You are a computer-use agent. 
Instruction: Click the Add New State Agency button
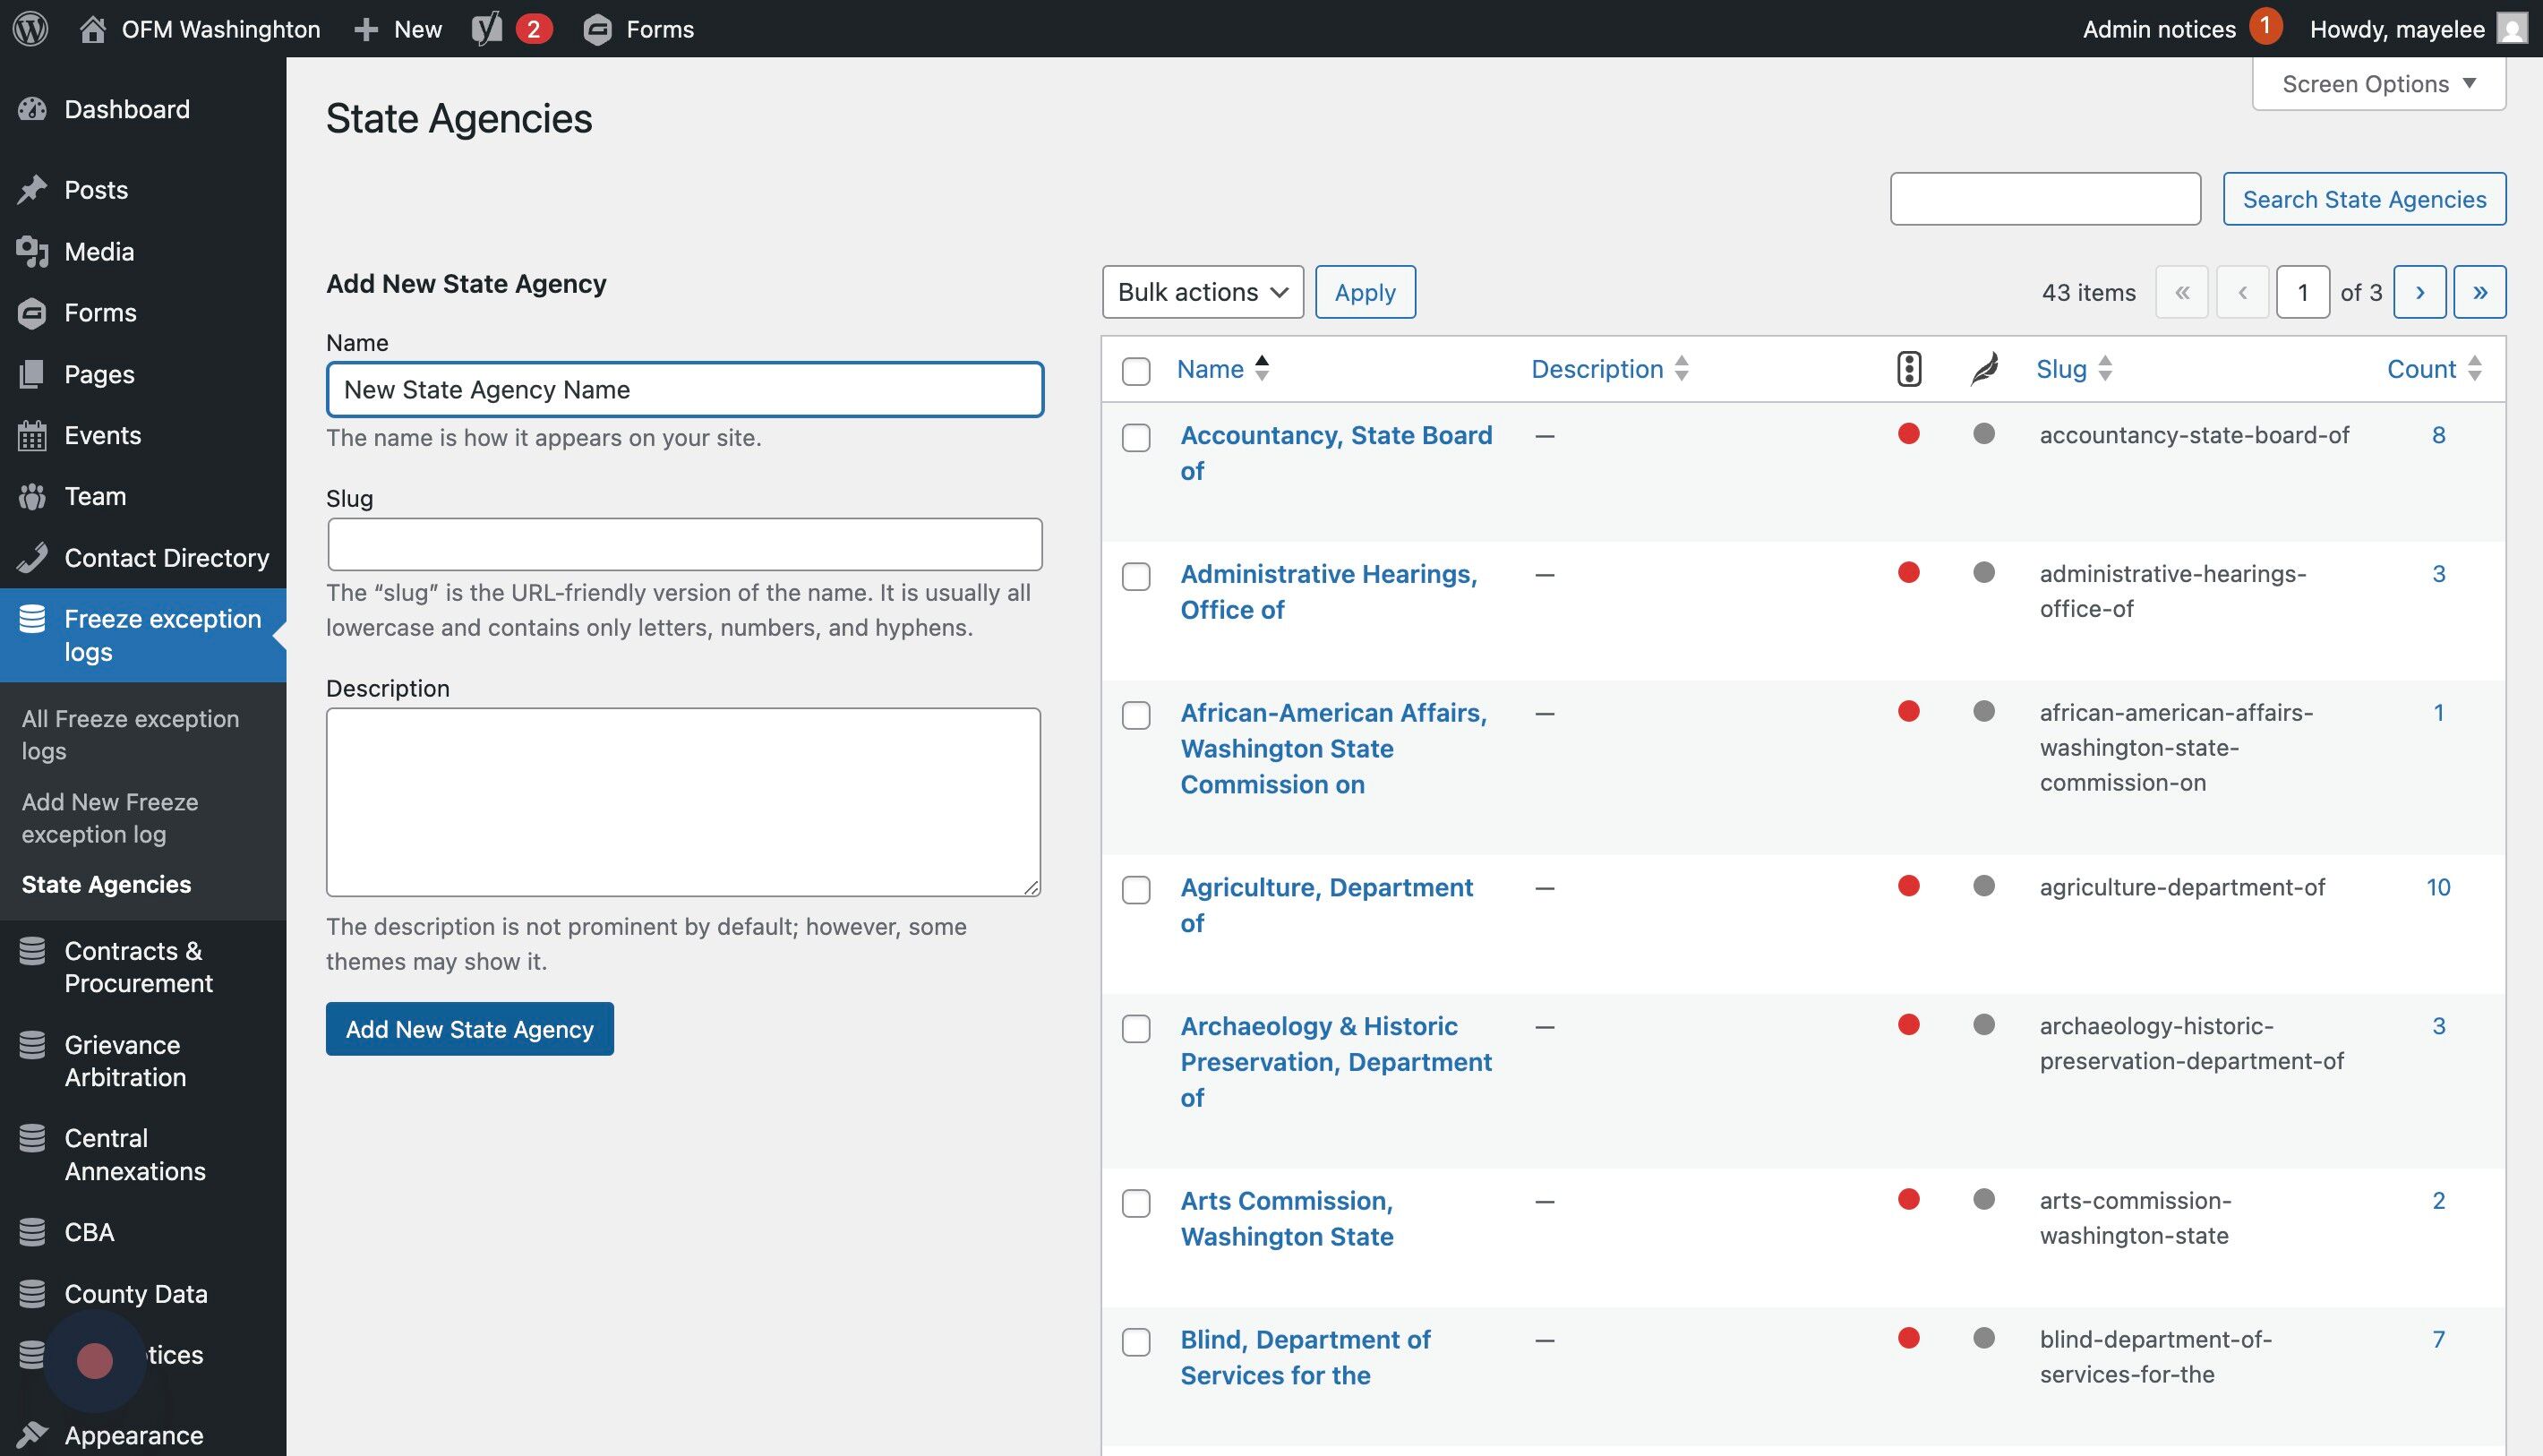[469, 1029]
